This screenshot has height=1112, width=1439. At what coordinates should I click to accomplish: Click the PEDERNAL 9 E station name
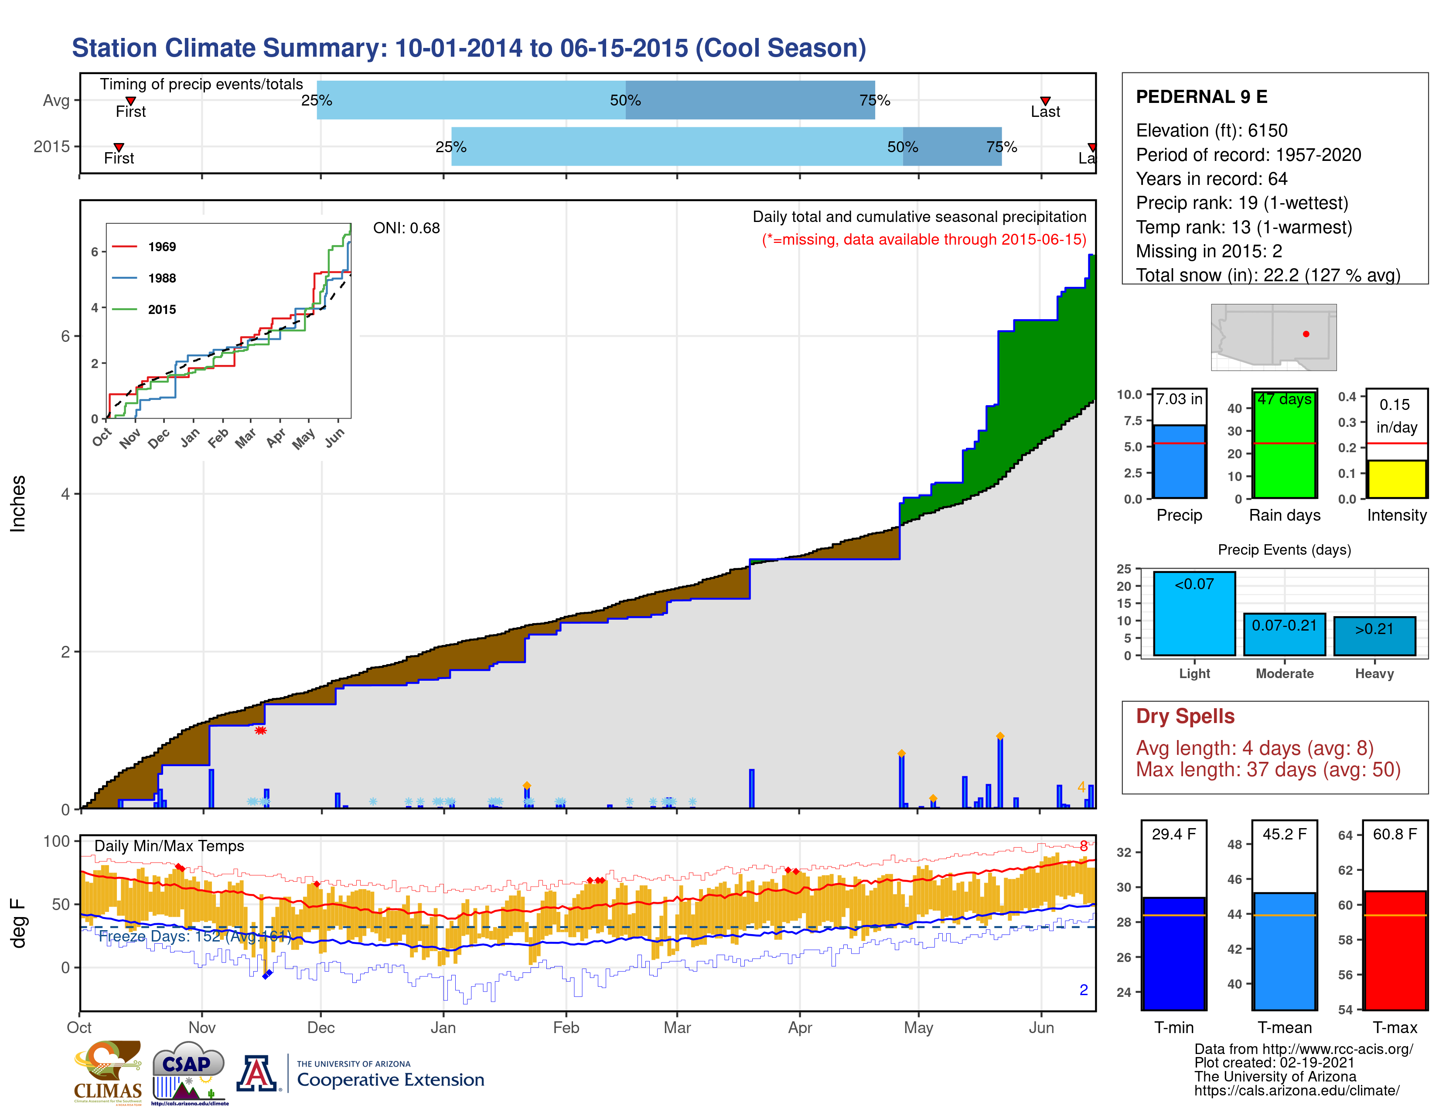tap(1202, 97)
